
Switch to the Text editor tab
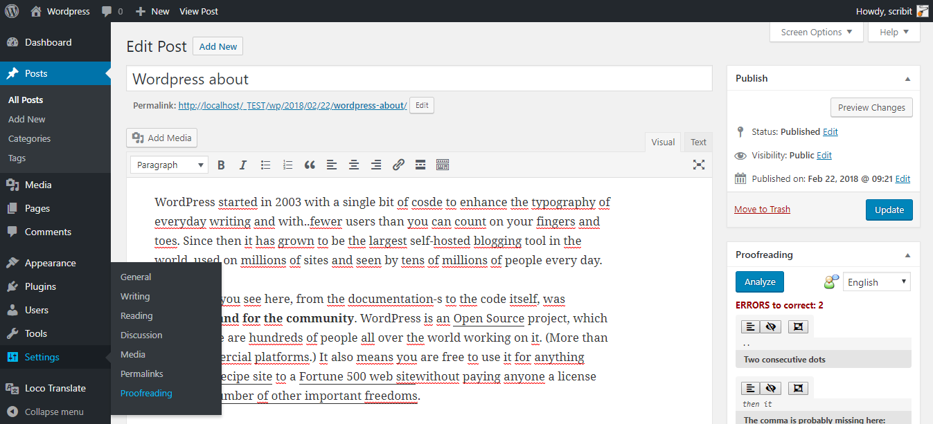click(x=697, y=141)
